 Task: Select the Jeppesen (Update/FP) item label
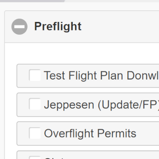[x=101, y=105]
